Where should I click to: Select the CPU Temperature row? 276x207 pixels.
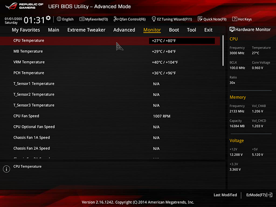(x=110, y=41)
